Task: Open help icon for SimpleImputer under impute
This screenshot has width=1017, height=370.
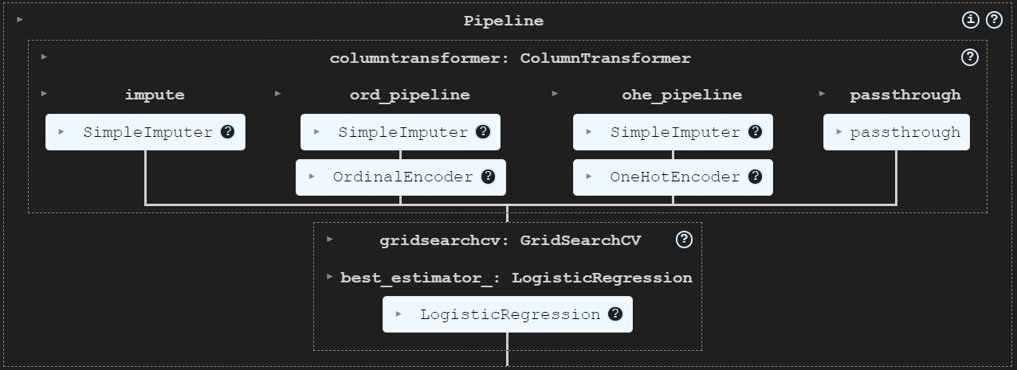Action: point(227,132)
